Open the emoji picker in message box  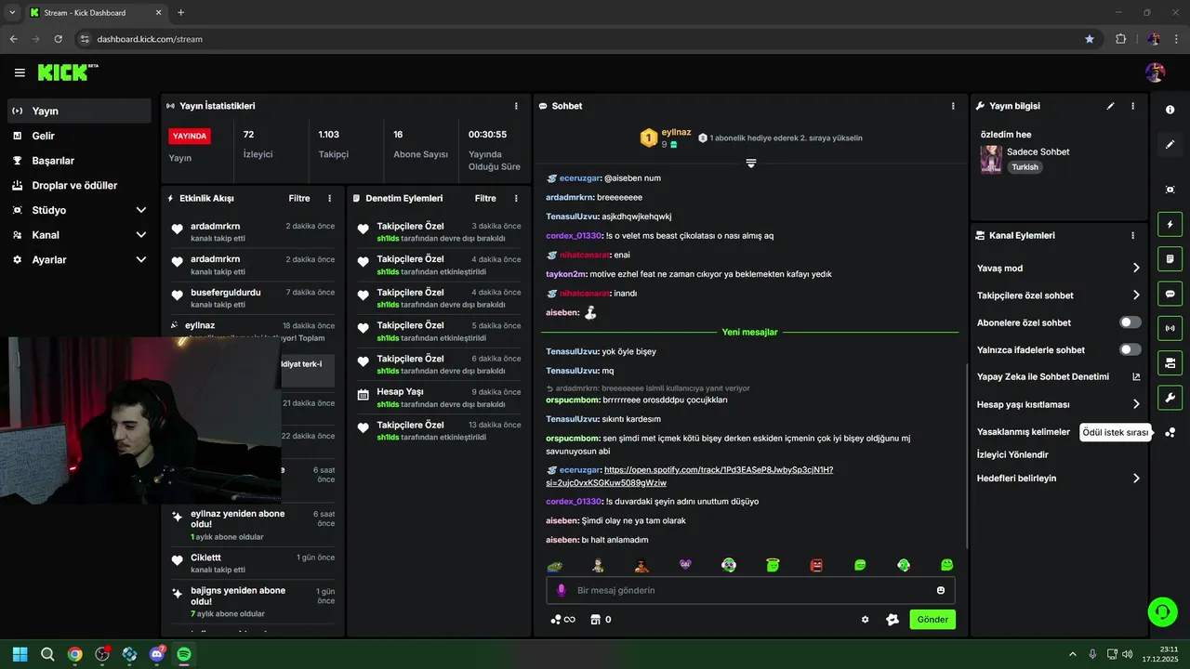(x=941, y=590)
